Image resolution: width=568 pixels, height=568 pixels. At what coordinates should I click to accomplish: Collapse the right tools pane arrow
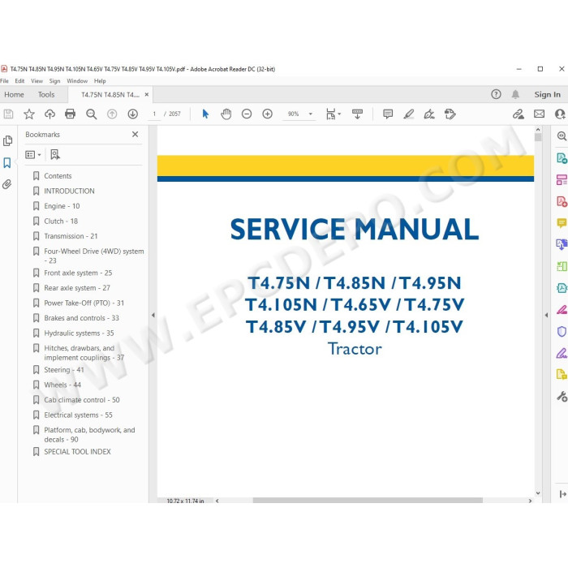pos(546,315)
